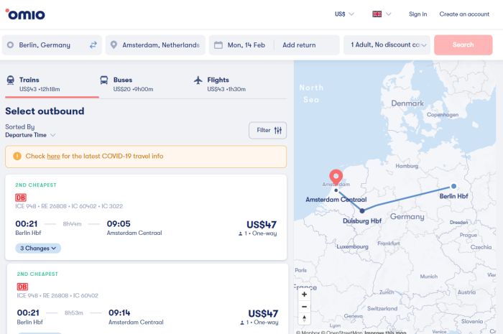Click the airplane icon in Flights tab
Screen dimensions: 503x334
(198, 80)
